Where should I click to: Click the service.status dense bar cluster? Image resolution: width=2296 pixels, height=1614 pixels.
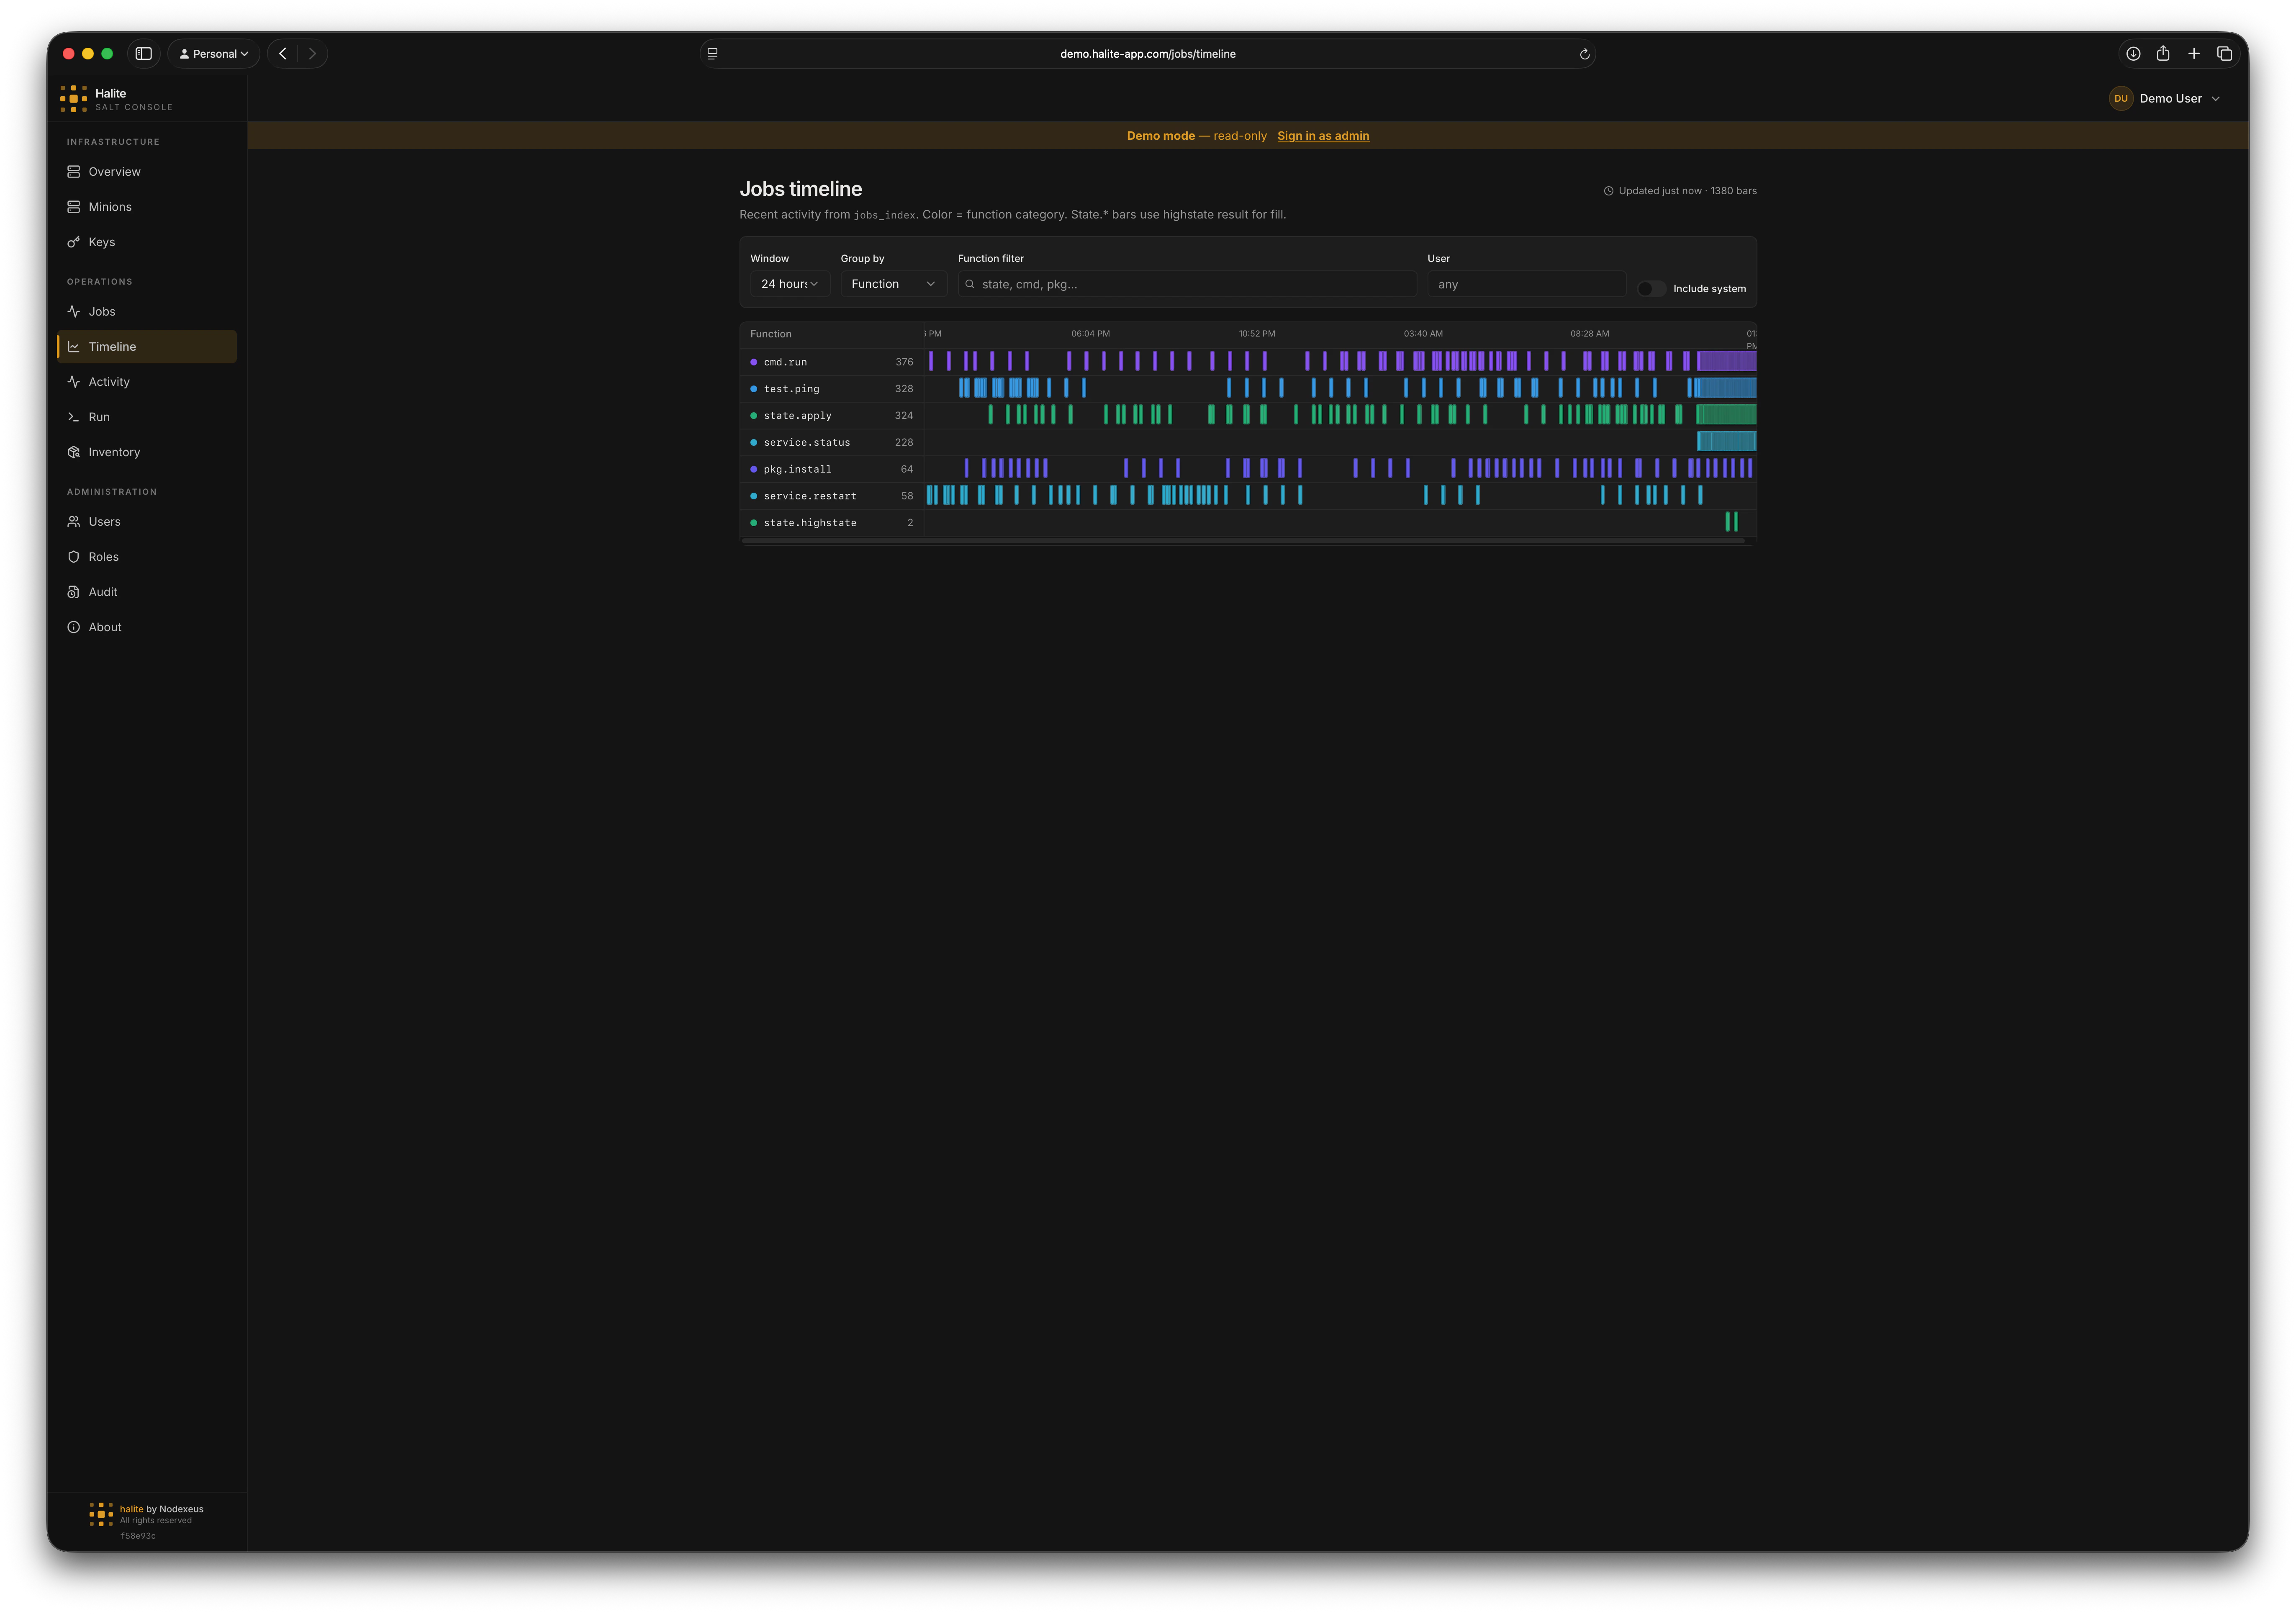[1727, 441]
